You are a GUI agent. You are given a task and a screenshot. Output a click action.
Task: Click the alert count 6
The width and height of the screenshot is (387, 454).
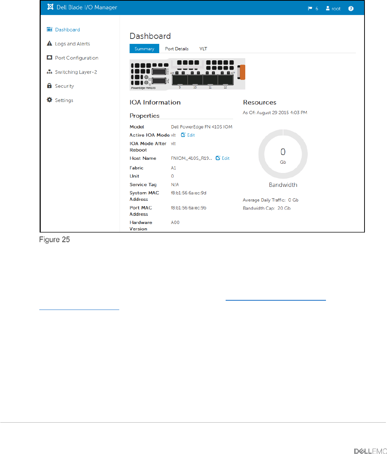pos(317,9)
